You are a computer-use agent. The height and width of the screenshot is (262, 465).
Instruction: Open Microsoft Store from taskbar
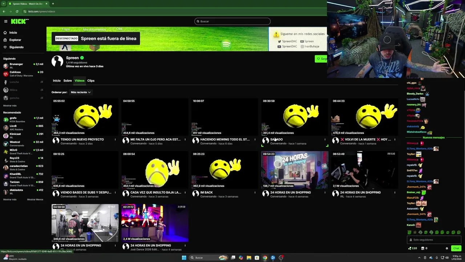pos(257,258)
